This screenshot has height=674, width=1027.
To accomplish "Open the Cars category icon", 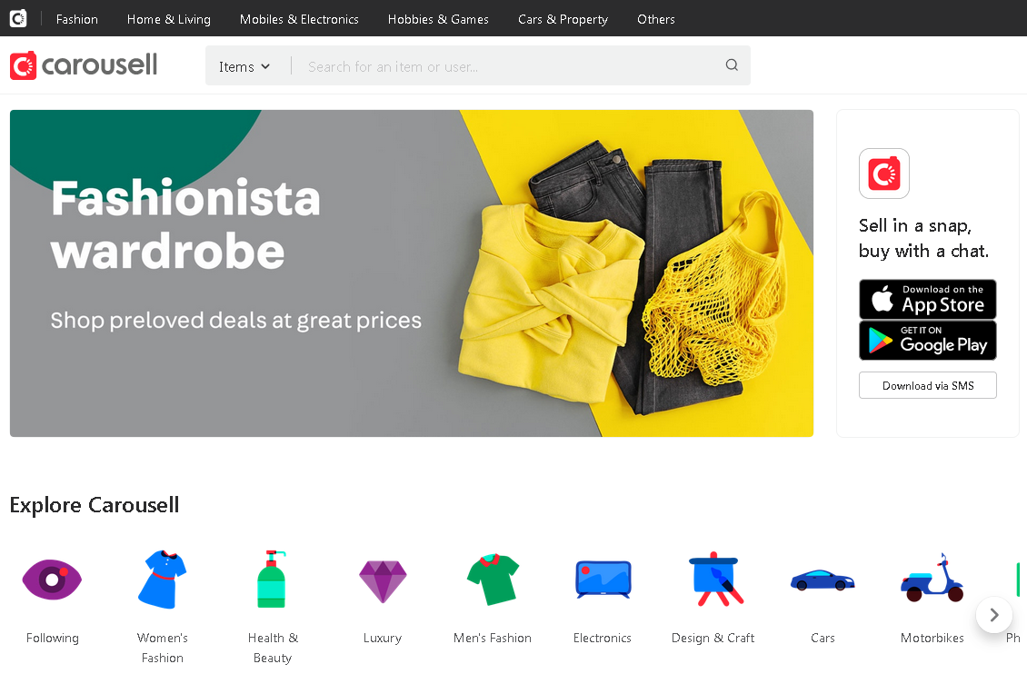I will [823, 580].
